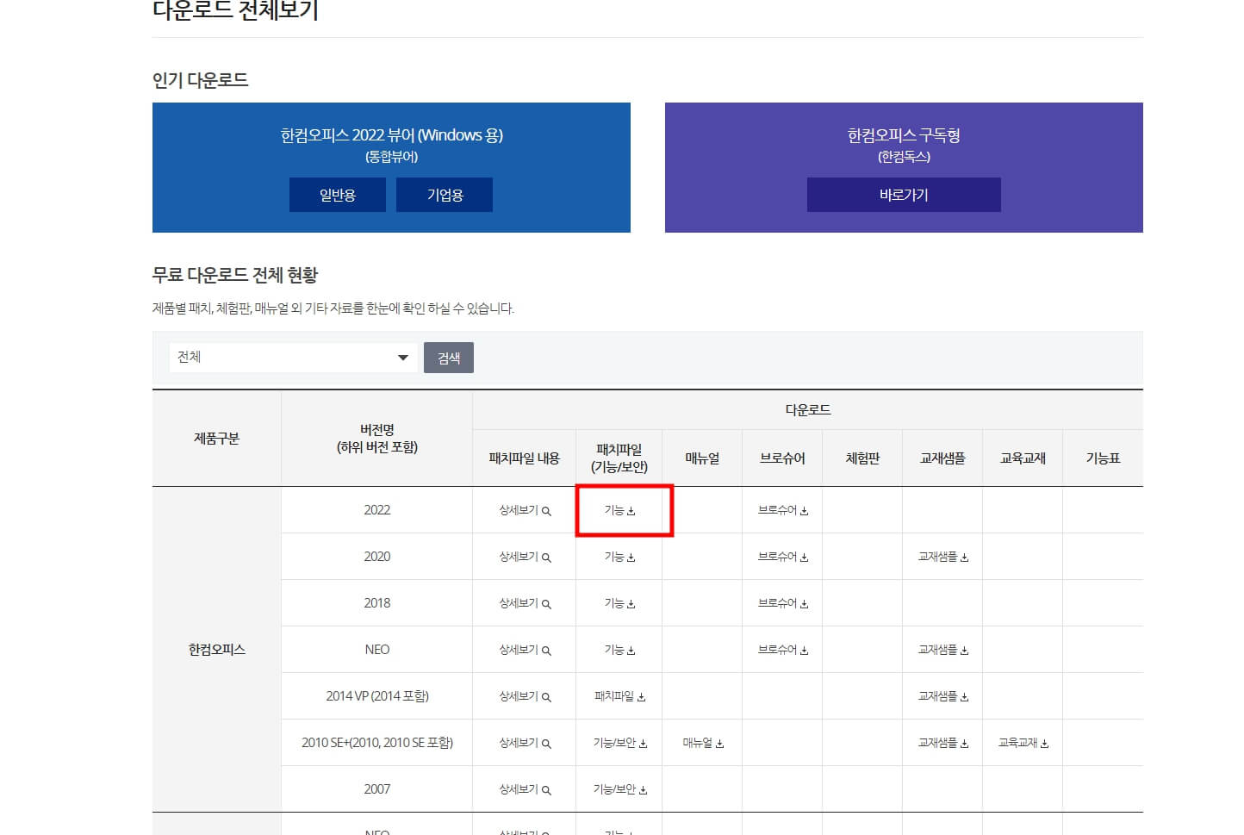This screenshot has height=835, width=1244.
Task: Click the 브로슈어 column header
Action: tap(782, 458)
